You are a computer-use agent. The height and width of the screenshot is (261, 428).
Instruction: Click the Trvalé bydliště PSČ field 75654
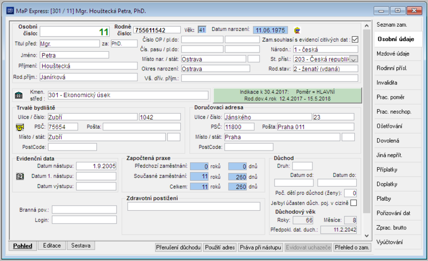(x=63, y=126)
